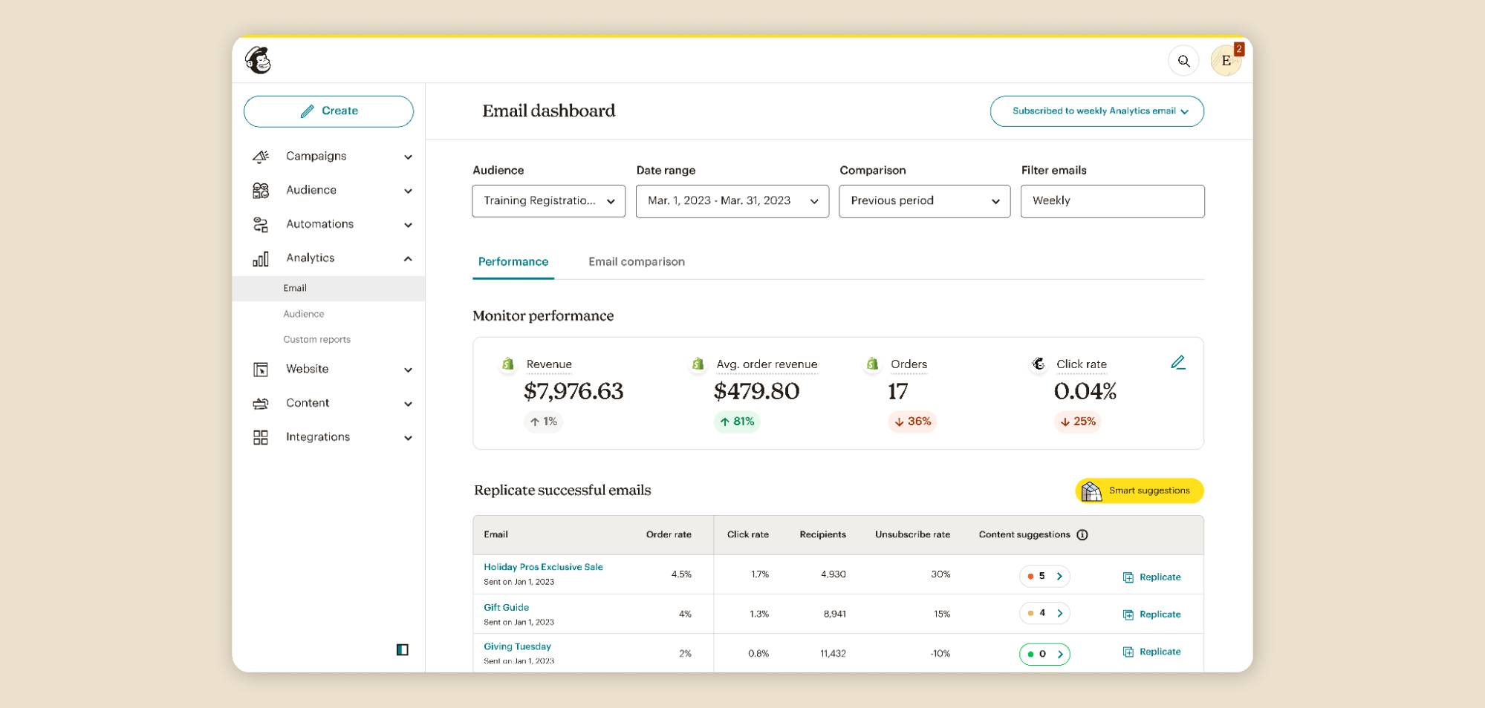
Task: Click the Filter emails Weekly field
Action: click(1112, 200)
